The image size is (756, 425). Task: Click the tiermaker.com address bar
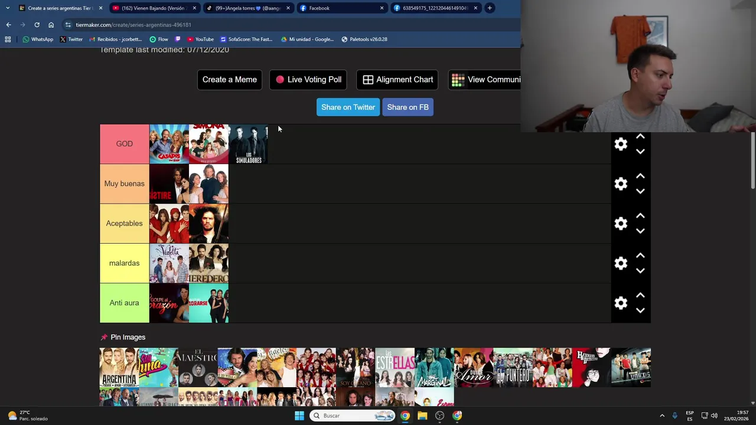pos(289,25)
